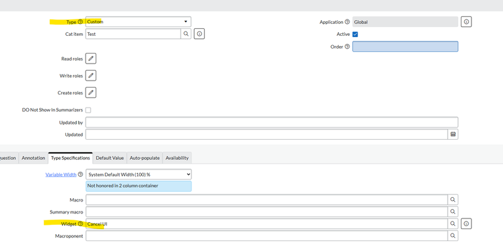
Task: Focus the Order input field
Action: coord(405,47)
